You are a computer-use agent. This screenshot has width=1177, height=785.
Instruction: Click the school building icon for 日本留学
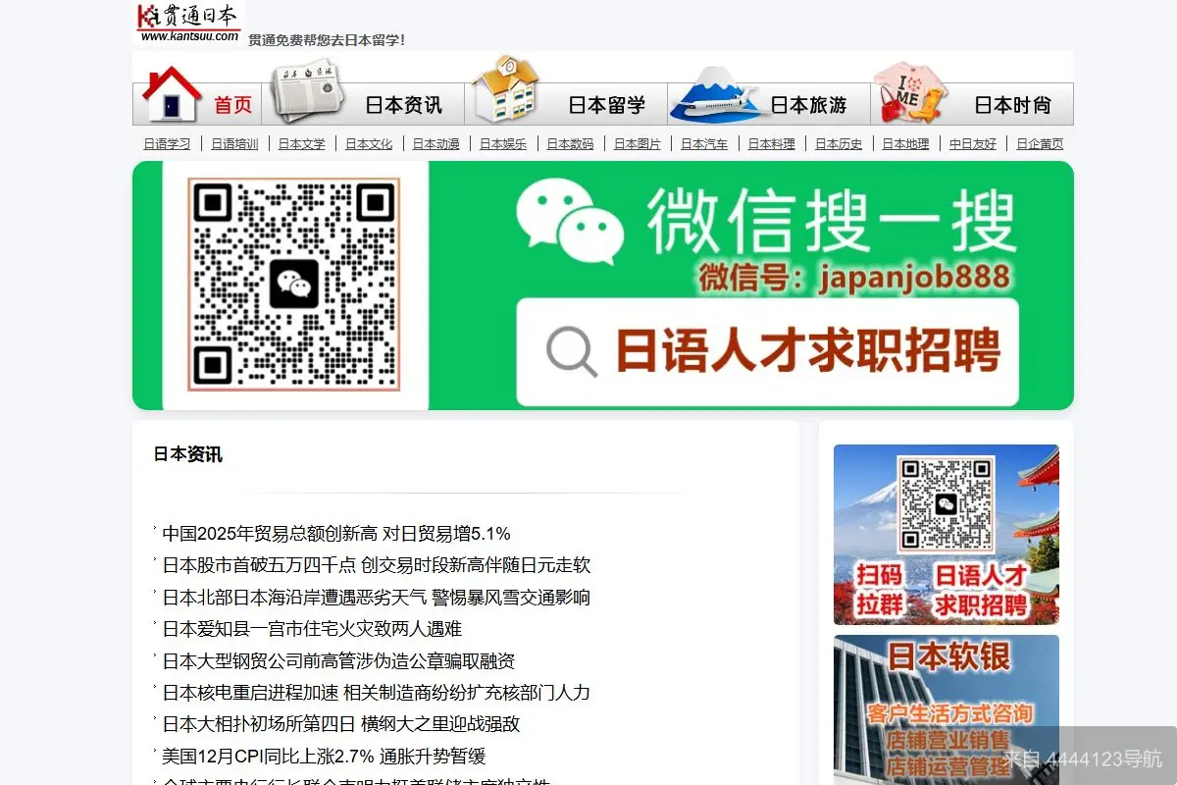(506, 93)
